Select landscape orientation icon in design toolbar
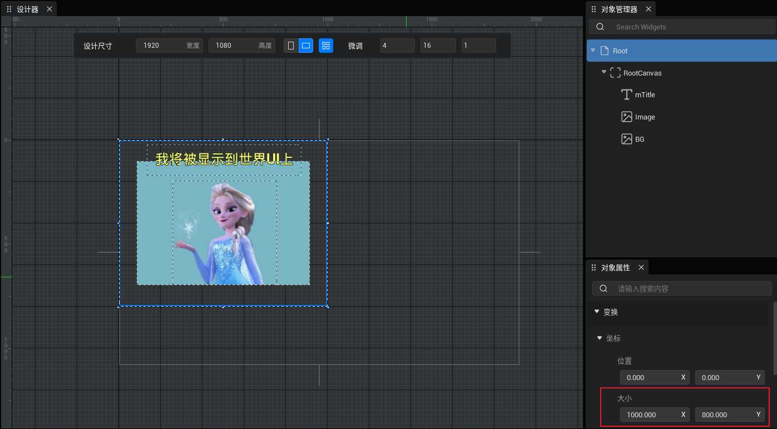The image size is (777, 429). pos(306,46)
